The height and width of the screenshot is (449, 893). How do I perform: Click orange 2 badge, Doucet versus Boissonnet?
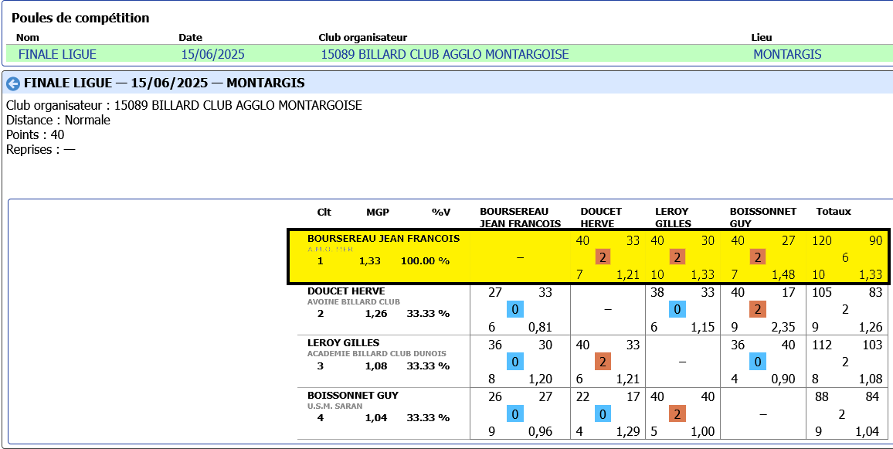757,309
